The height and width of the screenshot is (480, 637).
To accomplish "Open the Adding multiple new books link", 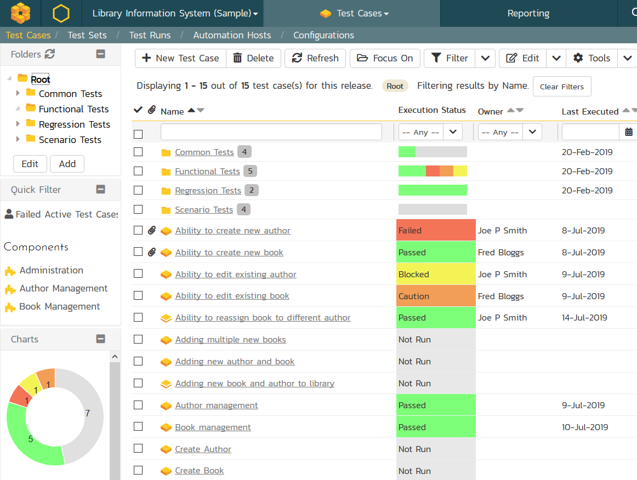I will pos(230,340).
